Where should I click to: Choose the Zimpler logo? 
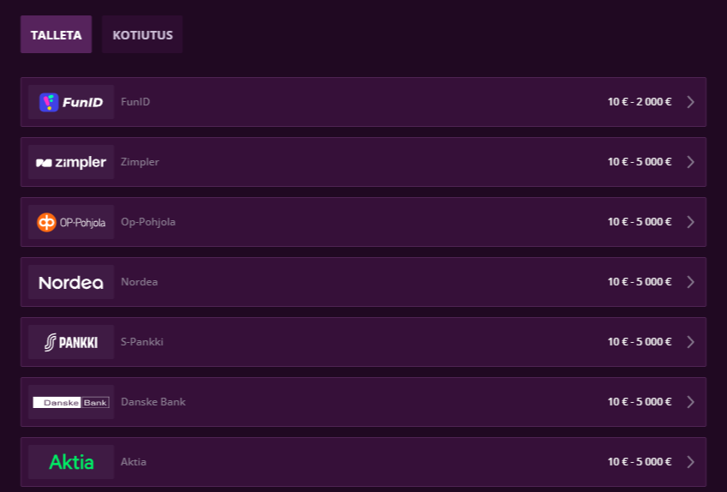[71, 162]
